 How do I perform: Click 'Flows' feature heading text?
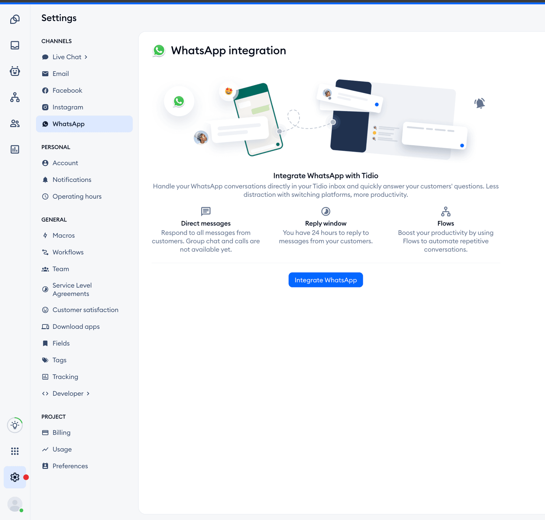coord(446,223)
